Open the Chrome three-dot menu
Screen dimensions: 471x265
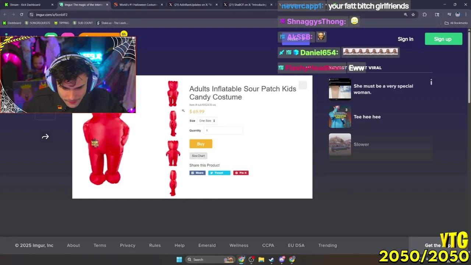point(465,14)
